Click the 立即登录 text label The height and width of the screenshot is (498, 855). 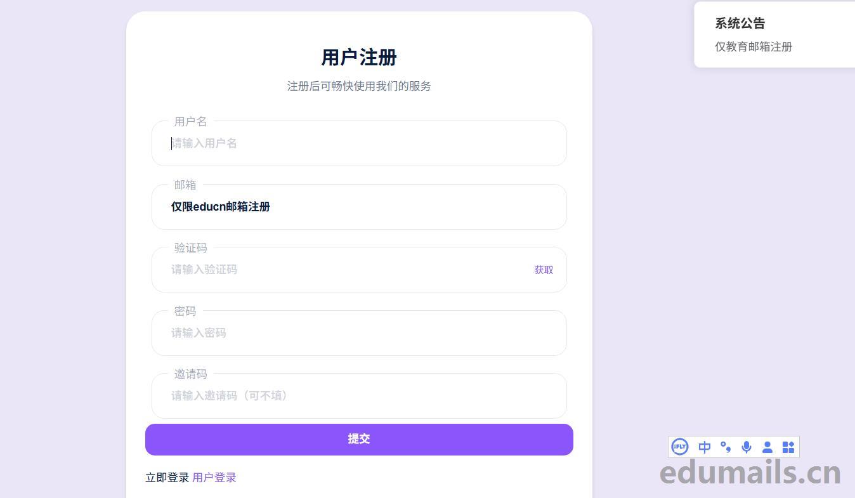[x=167, y=478]
